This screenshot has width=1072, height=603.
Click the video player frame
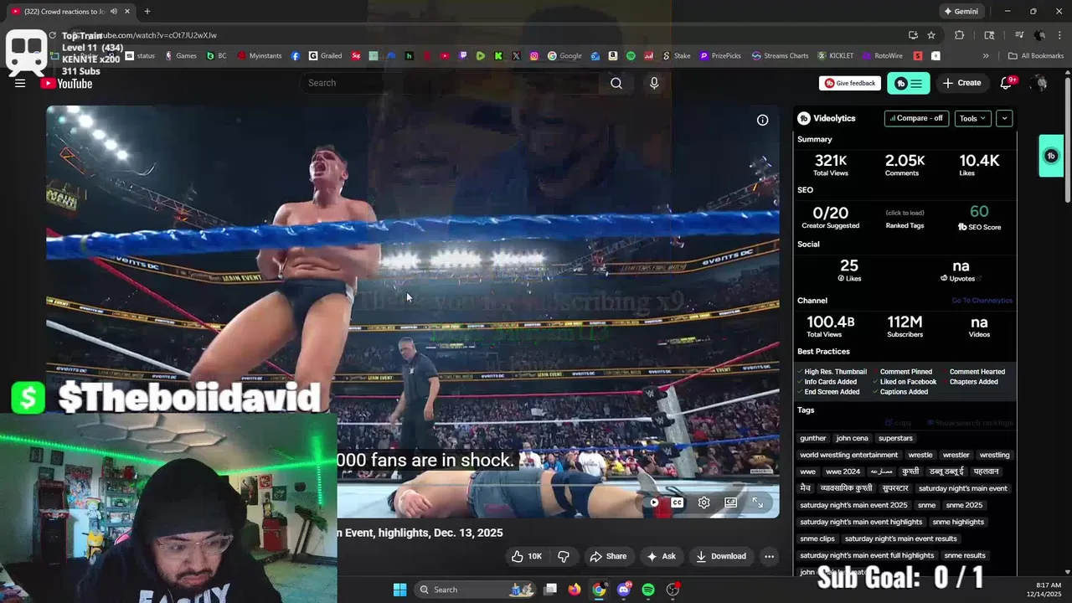(x=413, y=311)
